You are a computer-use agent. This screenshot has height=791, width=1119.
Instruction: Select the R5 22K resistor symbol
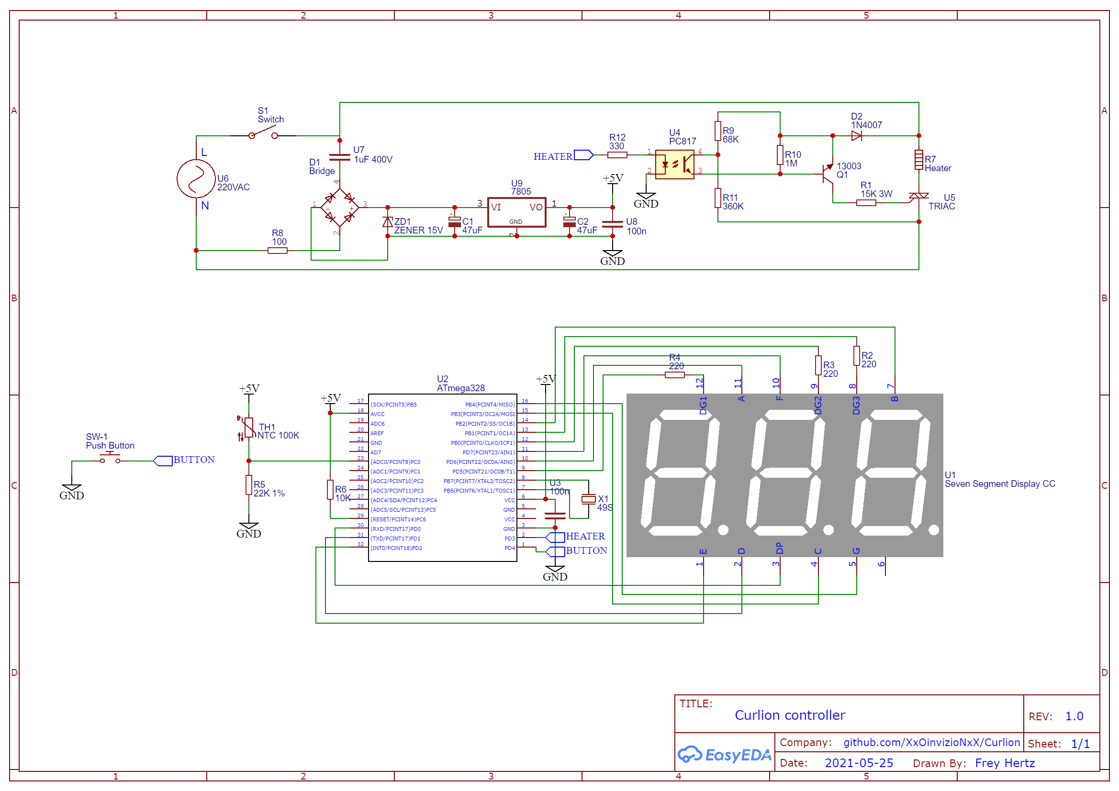pos(248,485)
